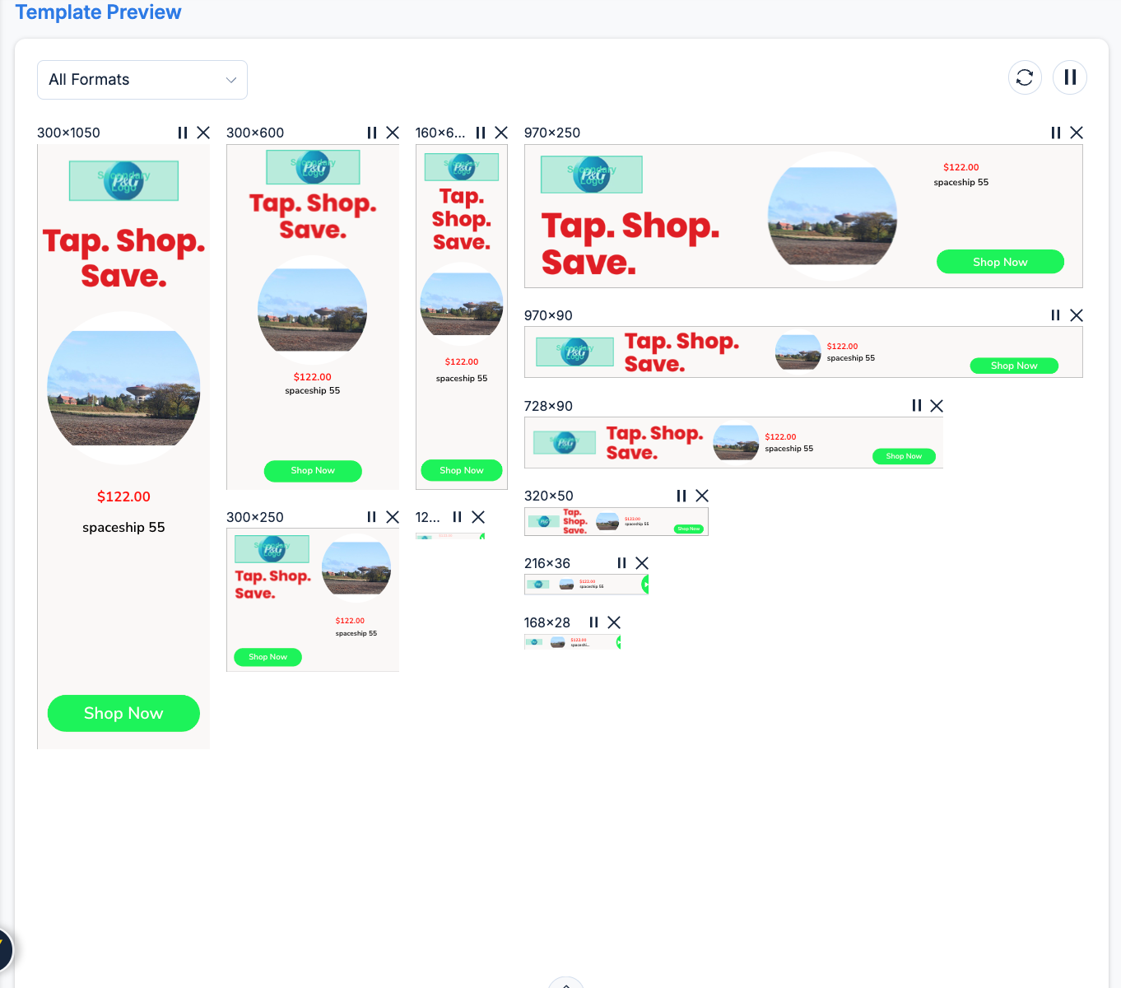This screenshot has height=988, width=1121.
Task: Pause the 300×1050 preview
Action: 183,133
